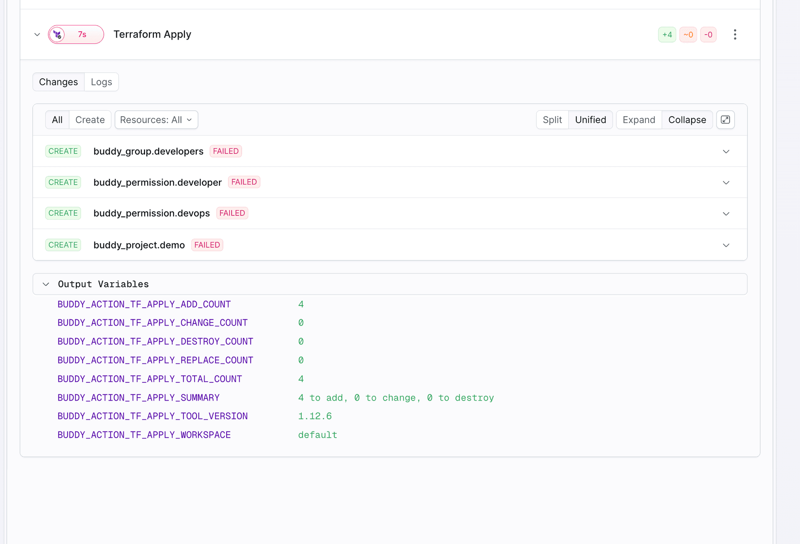The width and height of the screenshot is (800, 544).
Task: Click buddy_group.developers resource name
Action: click(148, 151)
